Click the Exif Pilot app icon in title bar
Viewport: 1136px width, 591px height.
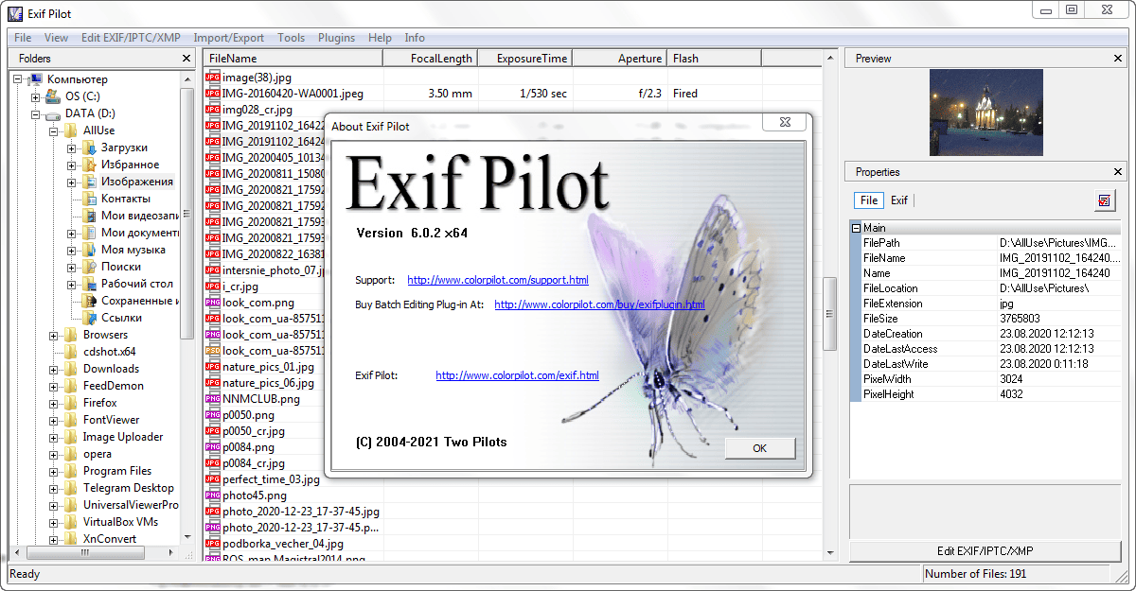14,12
